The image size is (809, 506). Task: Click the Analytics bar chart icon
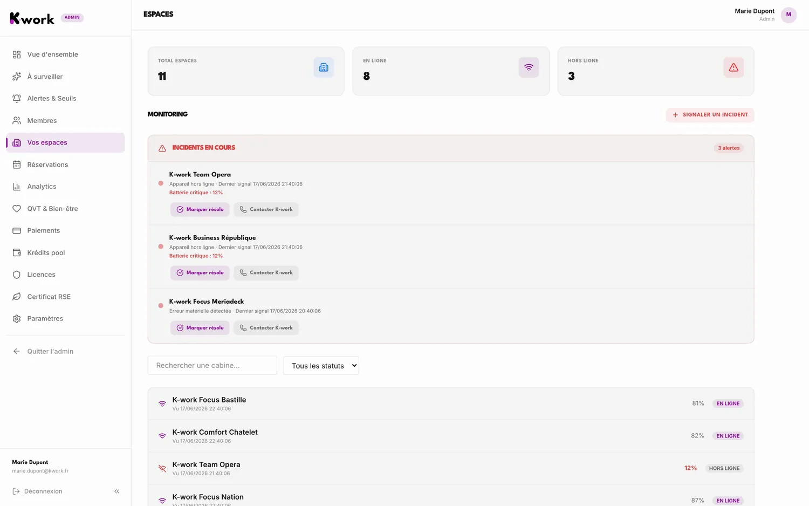(17, 187)
